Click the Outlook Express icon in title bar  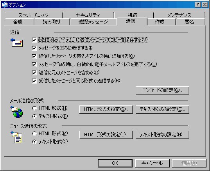point(5,5)
